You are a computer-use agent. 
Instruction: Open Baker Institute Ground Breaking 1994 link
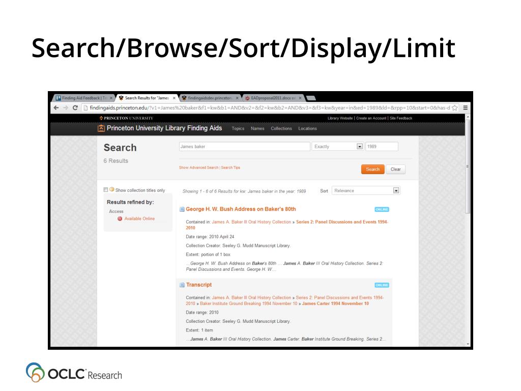coord(248,303)
